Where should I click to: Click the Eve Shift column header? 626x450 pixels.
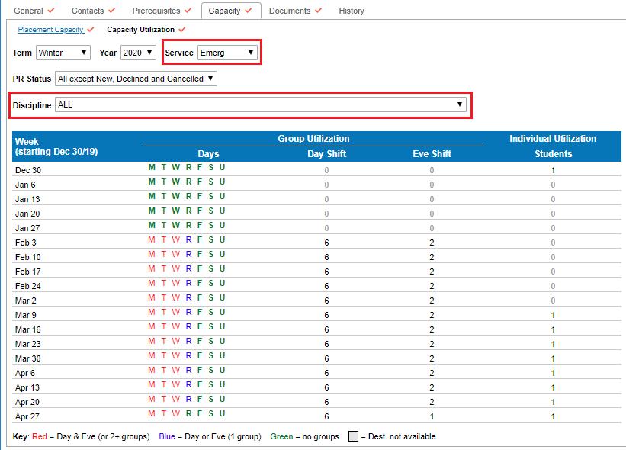(432, 154)
